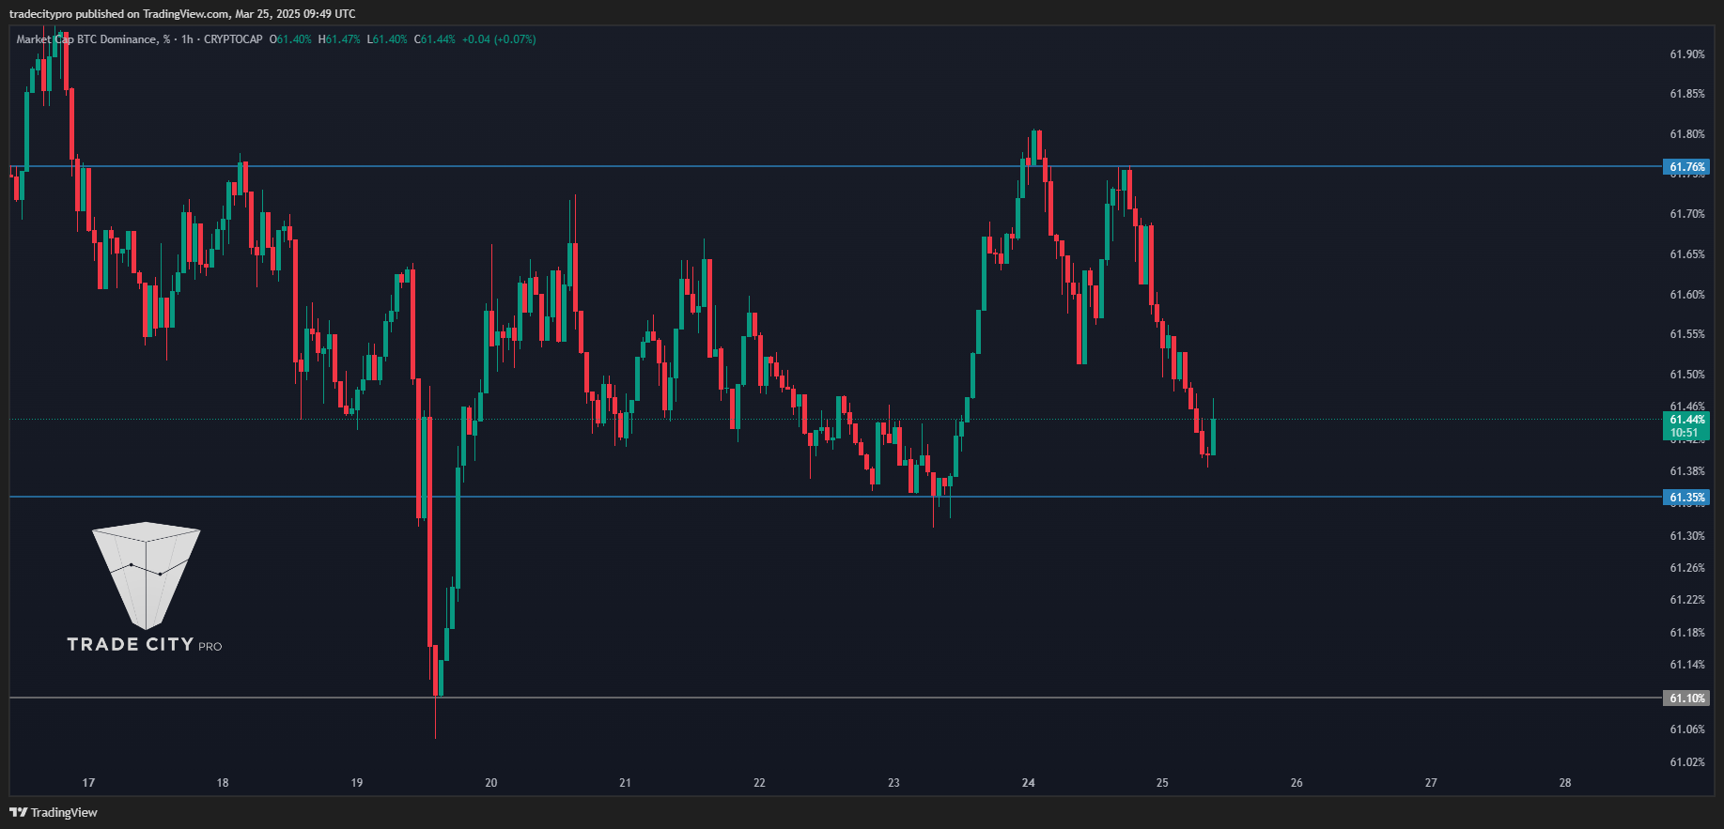Click the tradecitypro publisher header text

point(182,13)
